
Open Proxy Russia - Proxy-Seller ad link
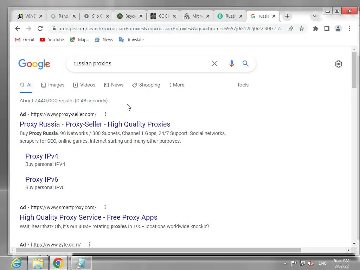pyautogui.click(x=95, y=124)
